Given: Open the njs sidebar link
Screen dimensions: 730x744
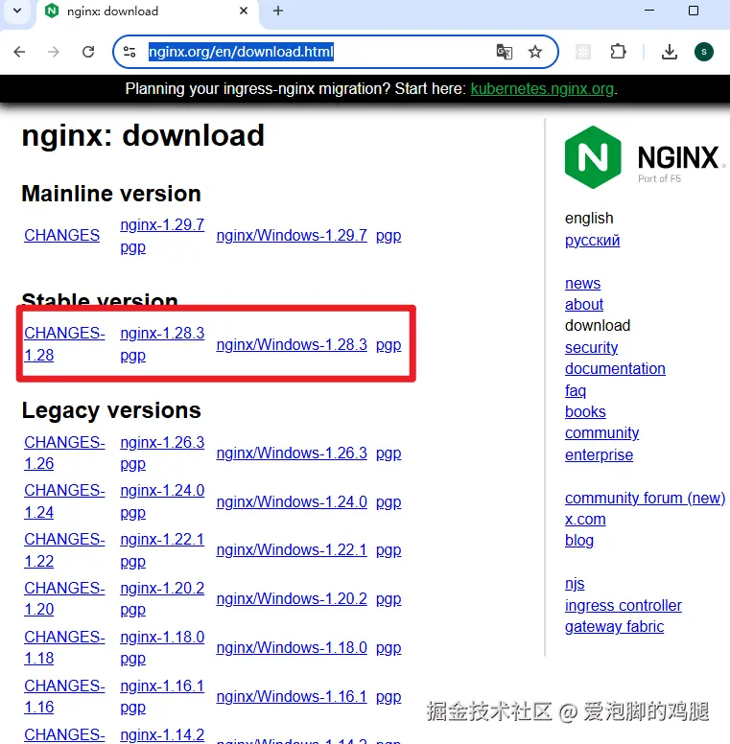Looking at the screenshot, I should pos(575,584).
